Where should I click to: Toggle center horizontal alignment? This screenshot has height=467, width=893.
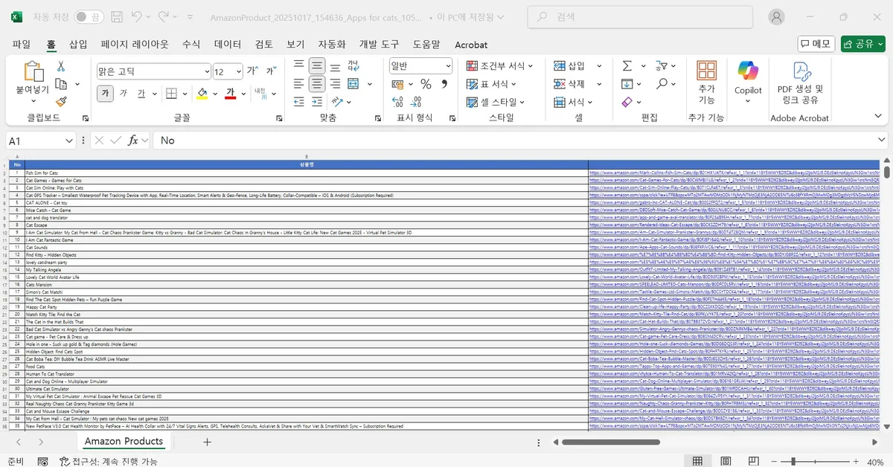click(x=317, y=84)
